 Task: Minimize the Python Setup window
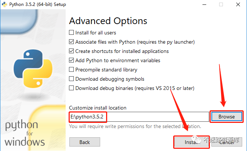pyautogui.click(x=204, y=4)
